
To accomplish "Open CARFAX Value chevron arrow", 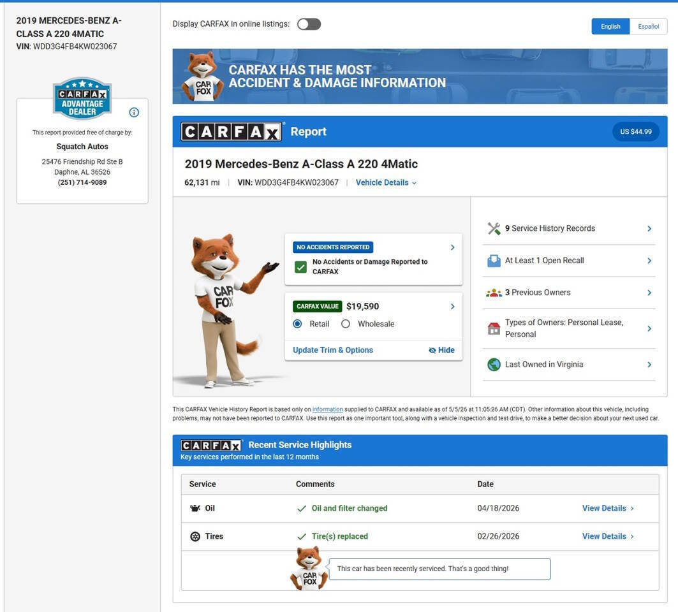I will [x=452, y=307].
